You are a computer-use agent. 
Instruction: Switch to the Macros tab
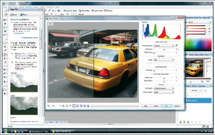(194, 86)
